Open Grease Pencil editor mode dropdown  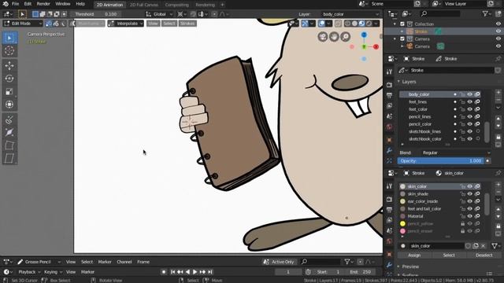click(x=39, y=262)
